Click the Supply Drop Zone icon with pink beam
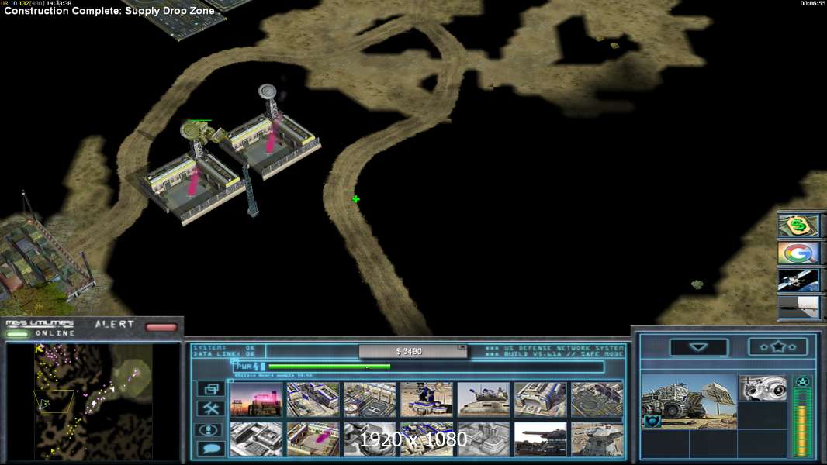 313,439
